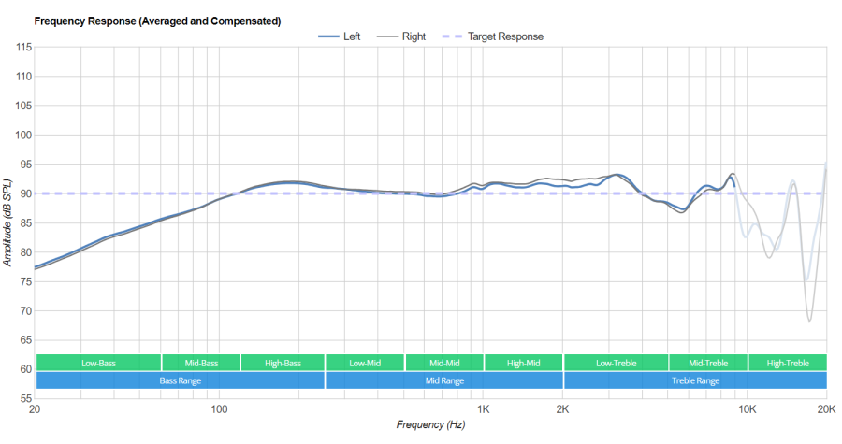Click the Low-Treble band label

tap(616, 363)
